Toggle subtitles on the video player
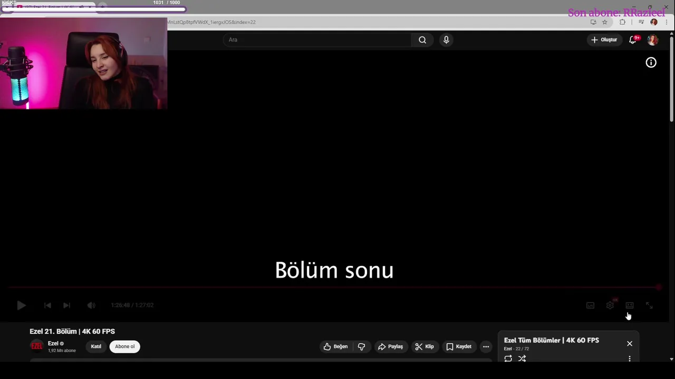675x379 pixels. [x=590, y=305]
